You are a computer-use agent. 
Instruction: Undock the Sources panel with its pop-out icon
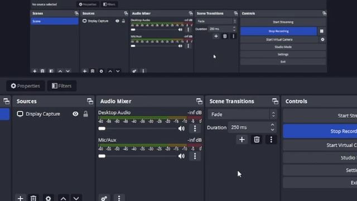pyautogui.click(x=90, y=101)
